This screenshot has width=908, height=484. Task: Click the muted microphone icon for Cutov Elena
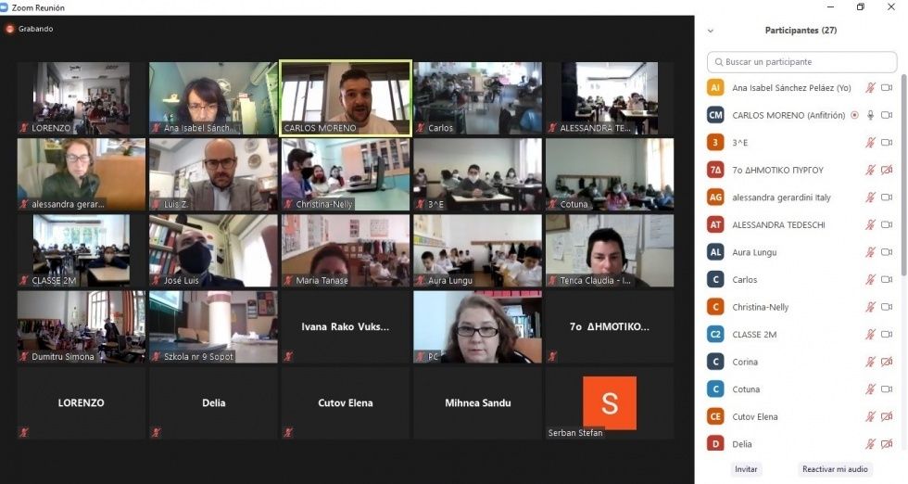coord(870,416)
